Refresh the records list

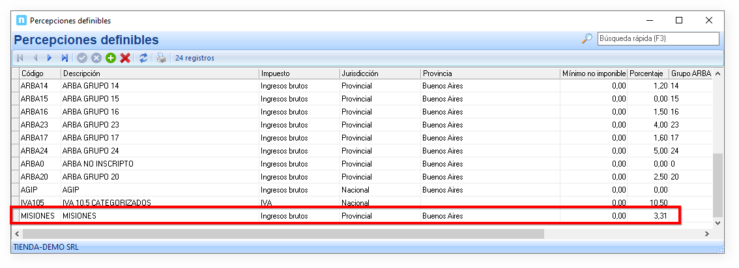(143, 58)
